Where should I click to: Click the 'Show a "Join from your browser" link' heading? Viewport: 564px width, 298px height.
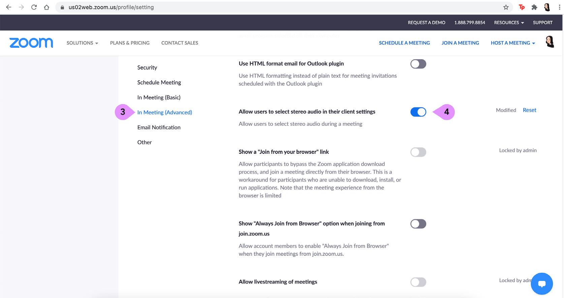tap(284, 152)
